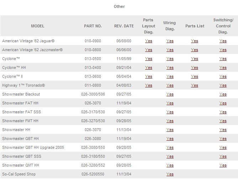Open Parts Layout Diag. for Highway 1 Toronado
The image size is (238, 179).
(x=148, y=85)
